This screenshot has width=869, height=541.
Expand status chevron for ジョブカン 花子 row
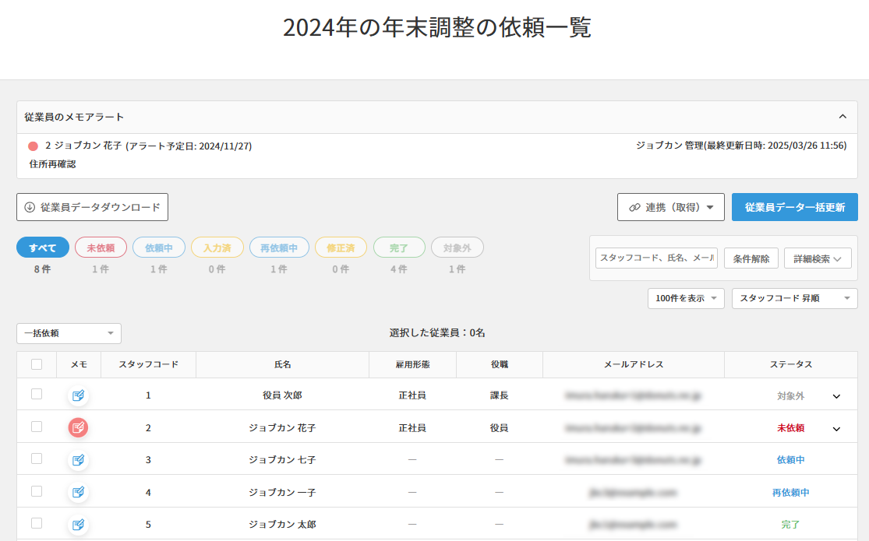point(836,429)
